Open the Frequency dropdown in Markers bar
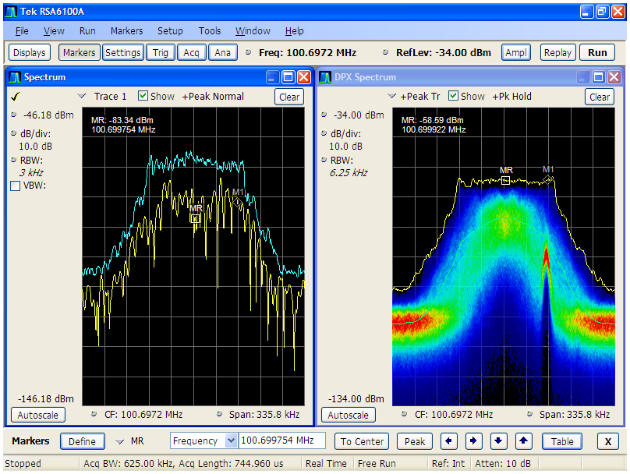Screen dimensions: 630x474 tap(232, 441)
